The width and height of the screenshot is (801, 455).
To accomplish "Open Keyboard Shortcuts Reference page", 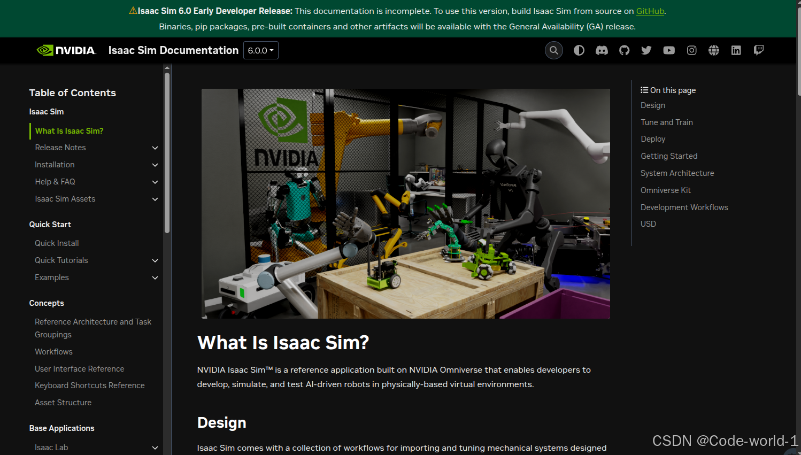I will click(90, 385).
